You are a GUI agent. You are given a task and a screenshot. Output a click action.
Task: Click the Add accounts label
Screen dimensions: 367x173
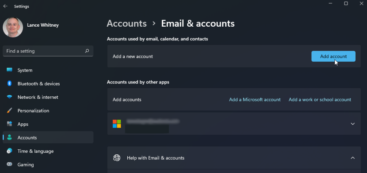point(127,99)
